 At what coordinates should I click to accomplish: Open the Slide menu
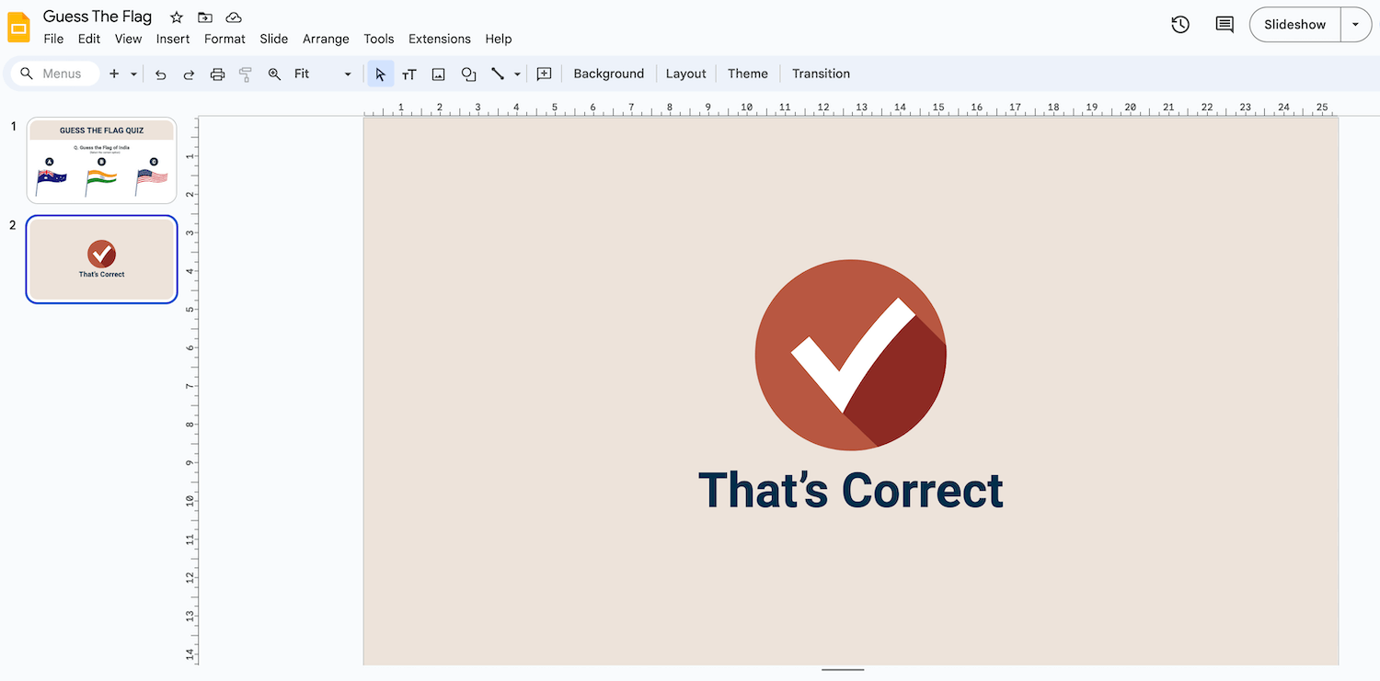point(274,39)
